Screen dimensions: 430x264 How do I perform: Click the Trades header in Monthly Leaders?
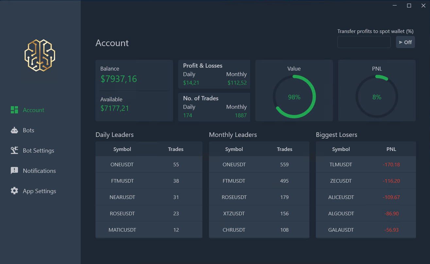(284, 149)
